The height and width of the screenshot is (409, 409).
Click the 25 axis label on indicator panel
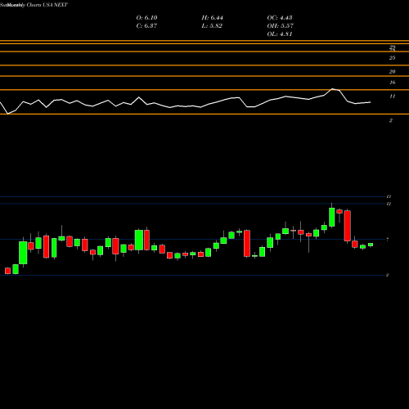pyautogui.click(x=392, y=58)
